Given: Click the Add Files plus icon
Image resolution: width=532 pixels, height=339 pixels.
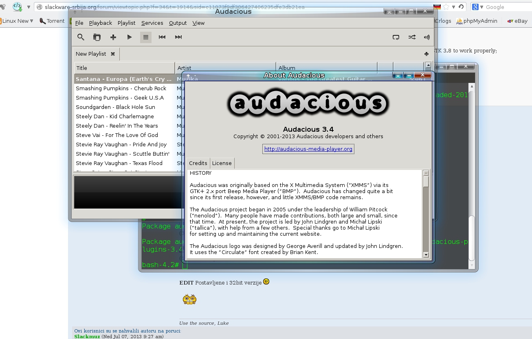Looking at the screenshot, I should point(113,37).
